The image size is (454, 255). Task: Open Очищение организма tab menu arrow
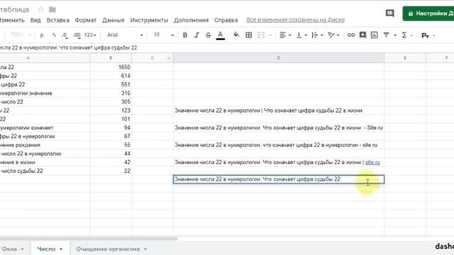pyautogui.click(x=145, y=249)
